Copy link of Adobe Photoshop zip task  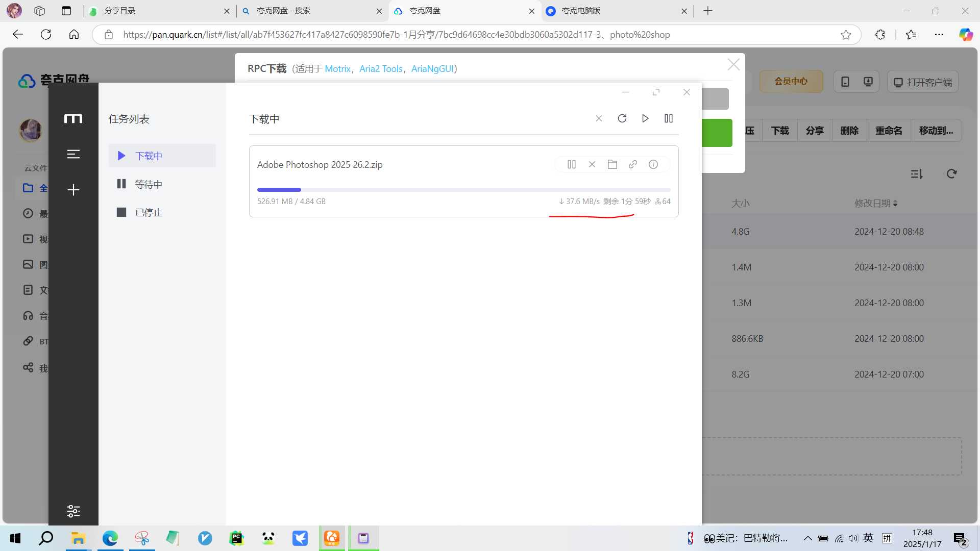coord(633,164)
